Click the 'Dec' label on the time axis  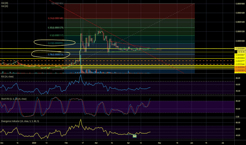(x=2, y=143)
